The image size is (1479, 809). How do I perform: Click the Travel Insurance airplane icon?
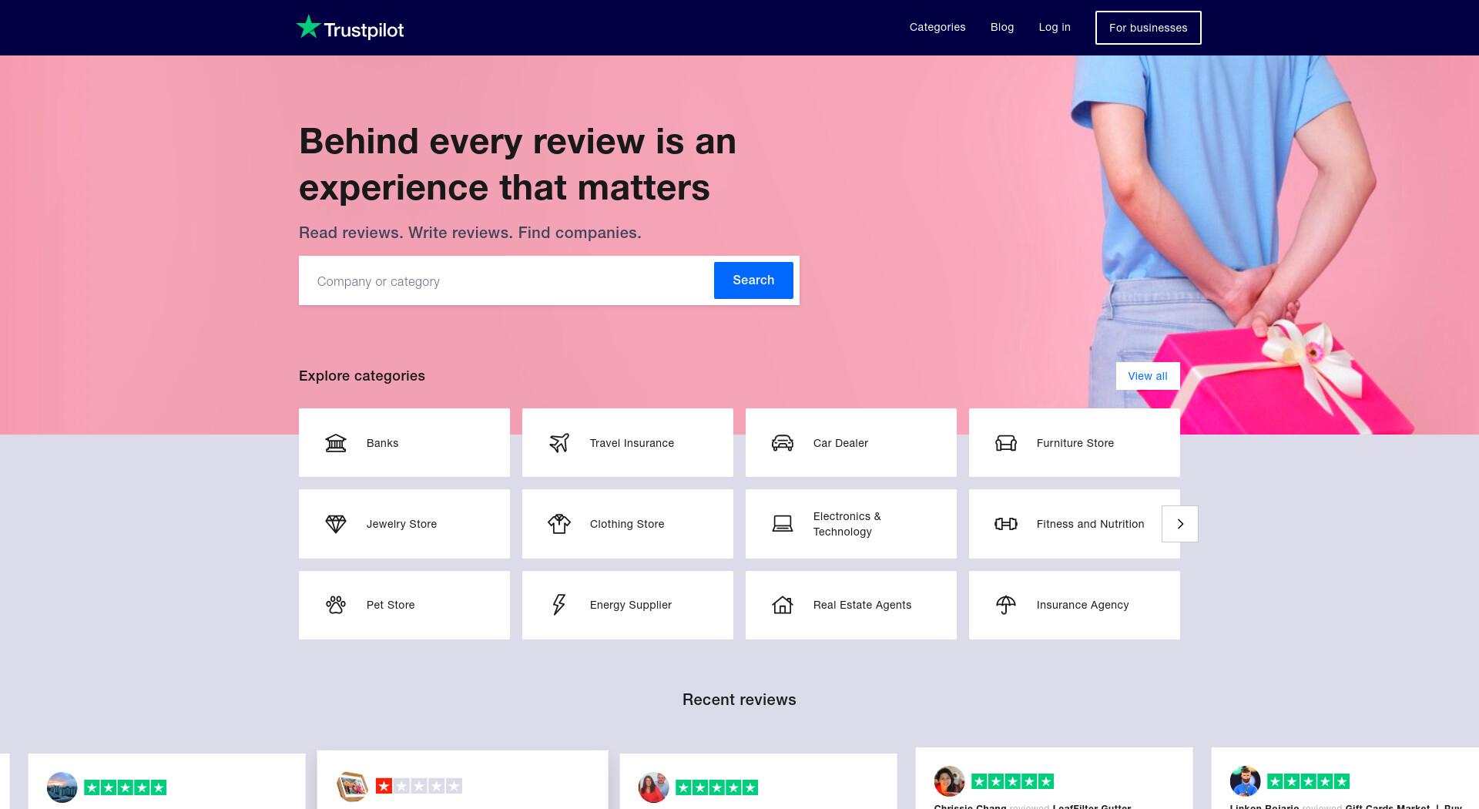(559, 443)
